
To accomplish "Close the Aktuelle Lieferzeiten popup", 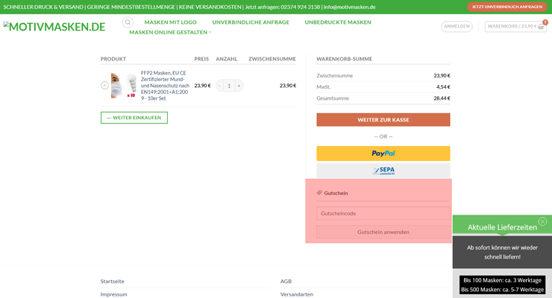I will point(542,221).
